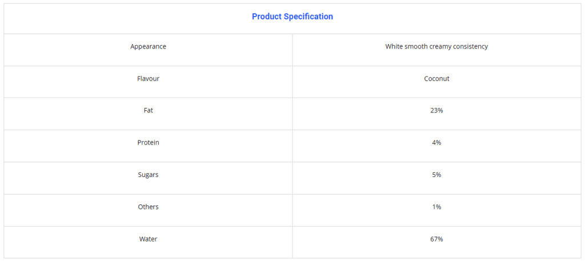Screen dimensions: 585x262
Task: Click the word consistency in the appearance value
Action: (470, 46)
